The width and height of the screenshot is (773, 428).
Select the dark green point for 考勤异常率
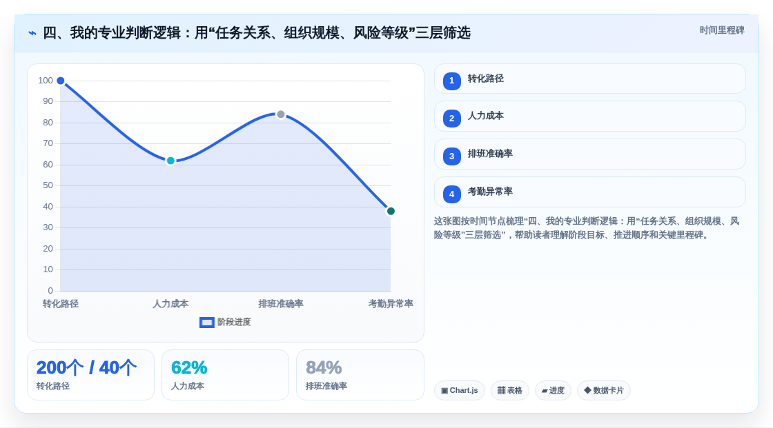(x=391, y=212)
